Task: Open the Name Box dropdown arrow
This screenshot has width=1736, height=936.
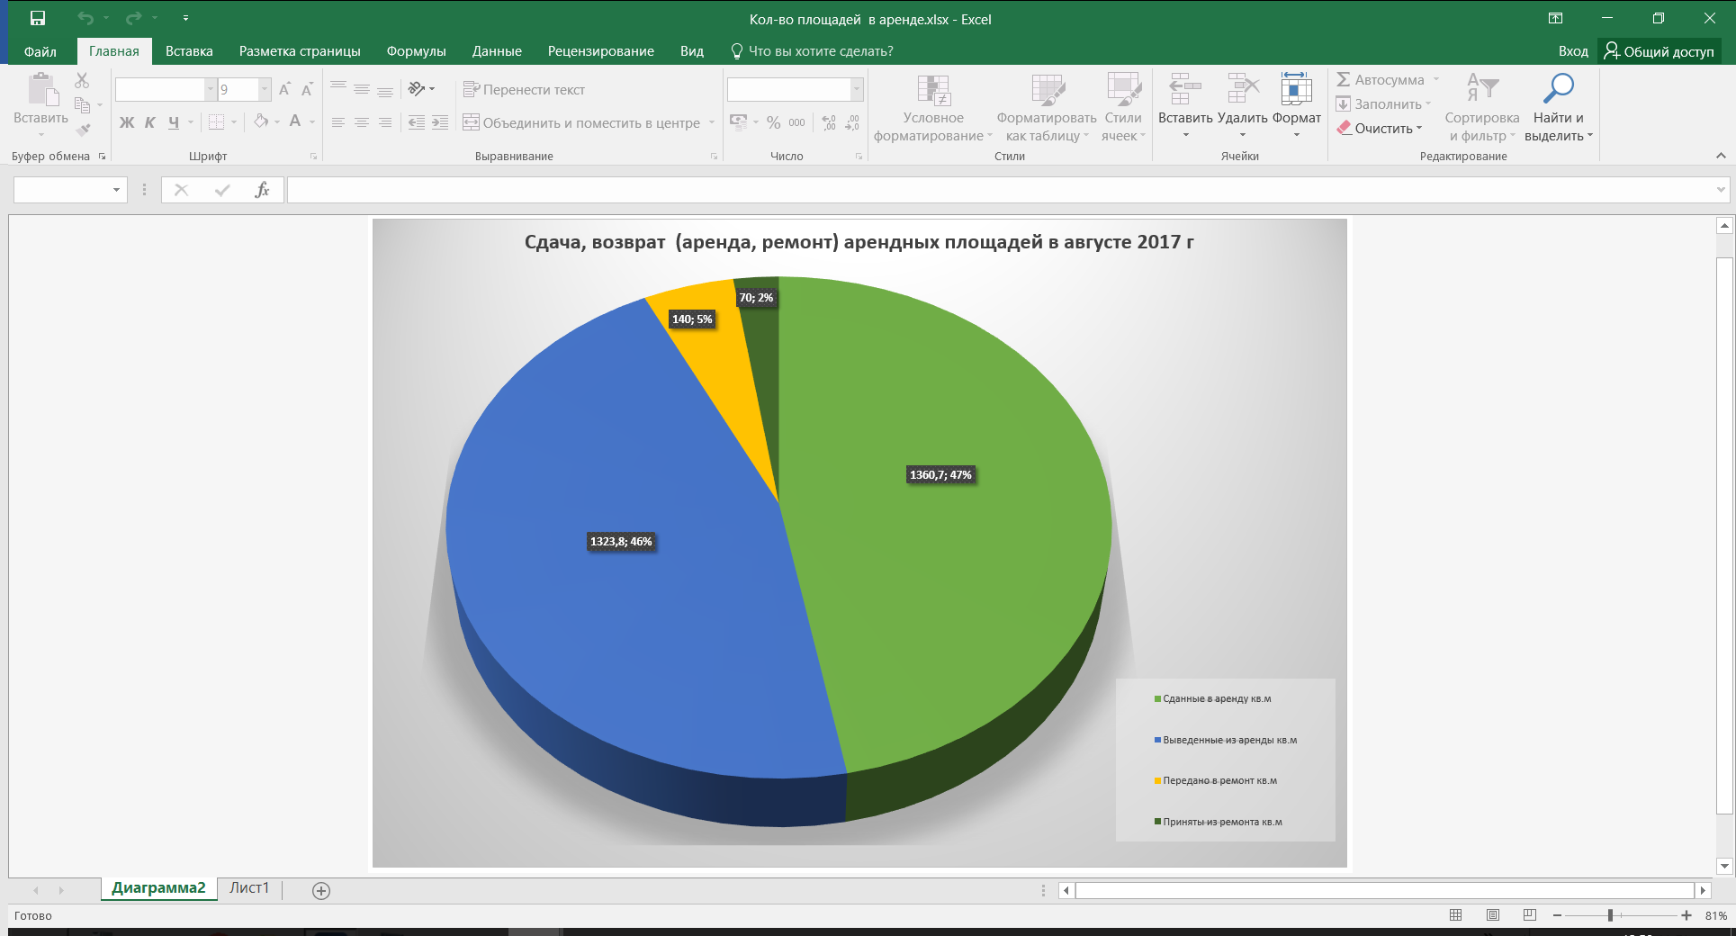Action: pos(116,190)
